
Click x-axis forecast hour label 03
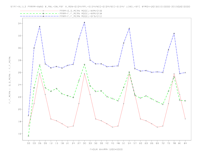pyautogui.click(x=34, y=143)
